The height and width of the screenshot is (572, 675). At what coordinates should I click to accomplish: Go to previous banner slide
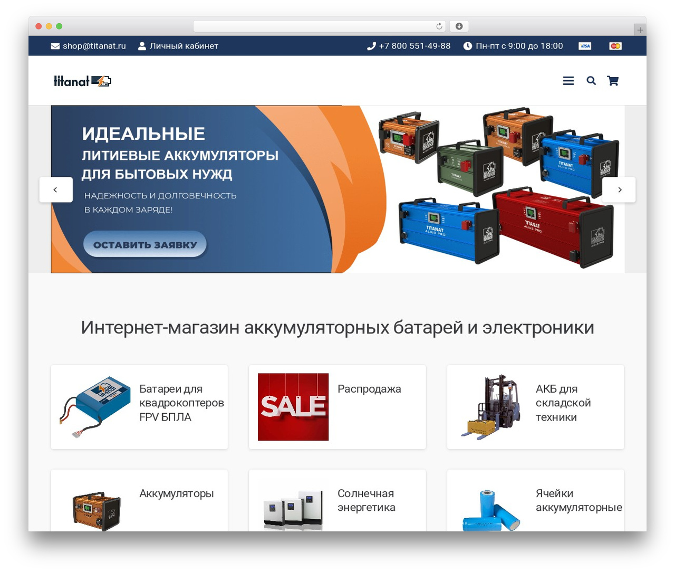tap(56, 189)
